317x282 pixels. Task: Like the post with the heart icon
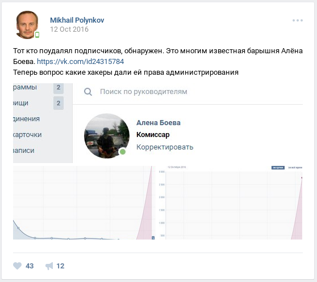(17, 266)
